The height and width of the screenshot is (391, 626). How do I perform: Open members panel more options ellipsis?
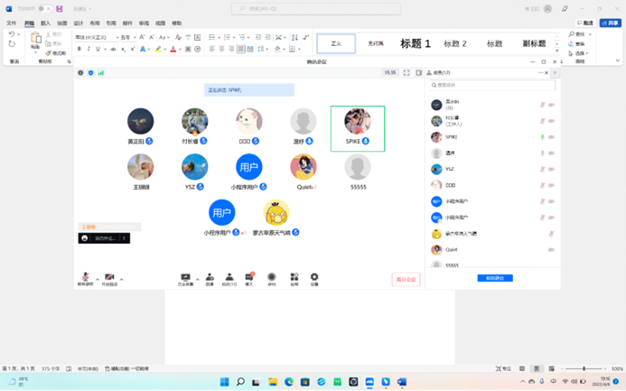coord(540,72)
